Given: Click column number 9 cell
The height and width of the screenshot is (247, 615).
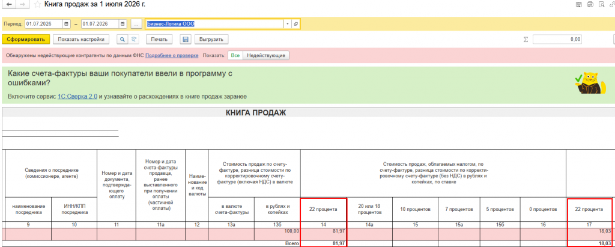Looking at the screenshot, I should (x=28, y=225).
